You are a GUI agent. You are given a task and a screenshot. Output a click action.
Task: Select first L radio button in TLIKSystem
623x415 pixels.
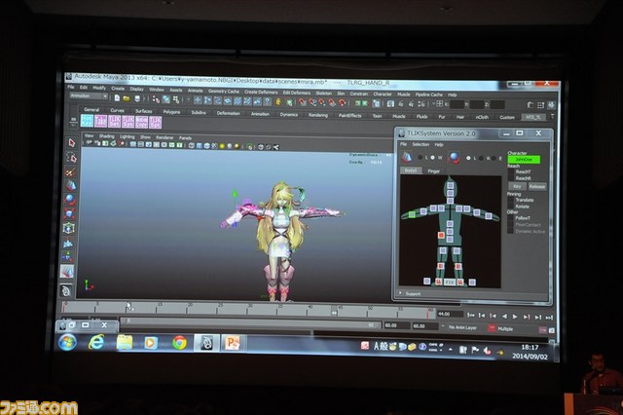[x=420, y=158]
